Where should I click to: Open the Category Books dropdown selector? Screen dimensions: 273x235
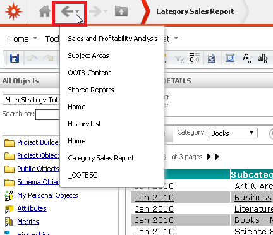point(233,133)
